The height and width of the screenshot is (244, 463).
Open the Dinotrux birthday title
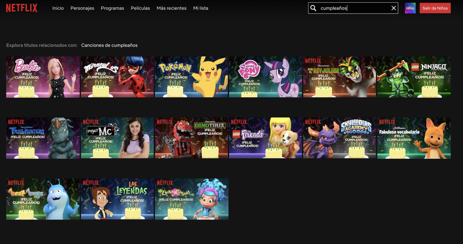tap(191, 138)
